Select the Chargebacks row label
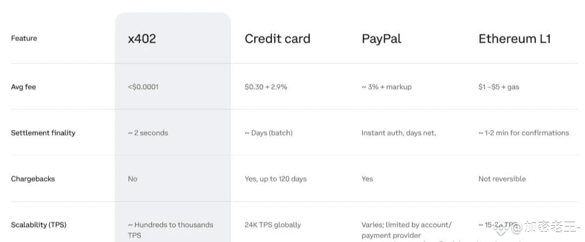 33,179
